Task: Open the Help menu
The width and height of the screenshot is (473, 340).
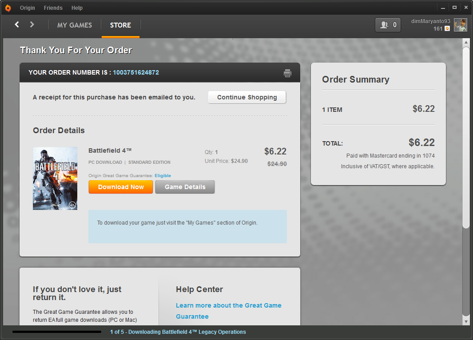Action: (77, 8)
